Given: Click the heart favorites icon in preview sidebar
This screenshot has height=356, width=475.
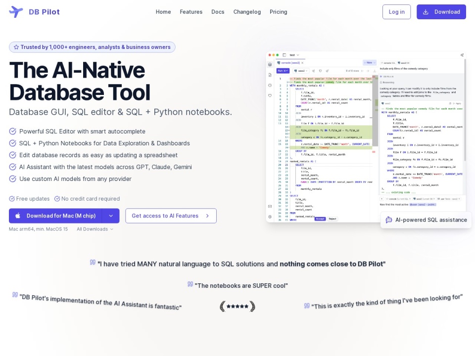Looking at the screenshot, I should click(x=270, y=95).
